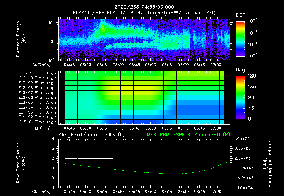
Task: Click the '2.0e+03' right axis value
Action: (243, 158)
